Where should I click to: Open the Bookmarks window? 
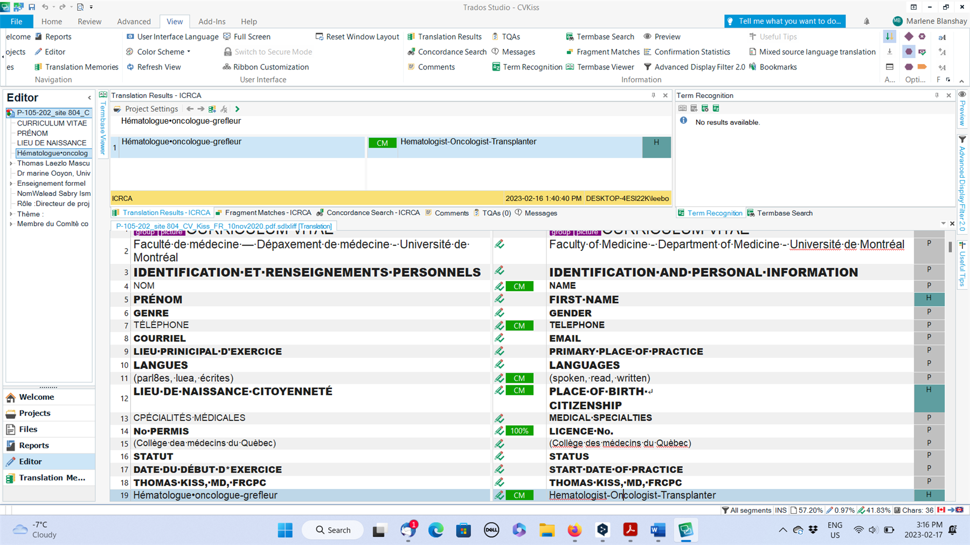[x=773, y=67]
